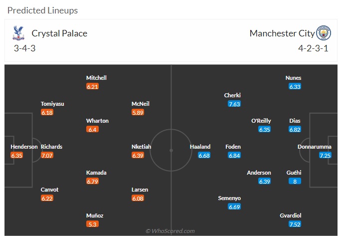This screenshot has width=342, height=236.
Task: Select Guéhi's rating badge showing 8
Action: [295, 181]
